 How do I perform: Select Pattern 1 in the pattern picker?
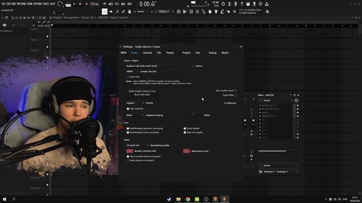click(x=8, y=31)
